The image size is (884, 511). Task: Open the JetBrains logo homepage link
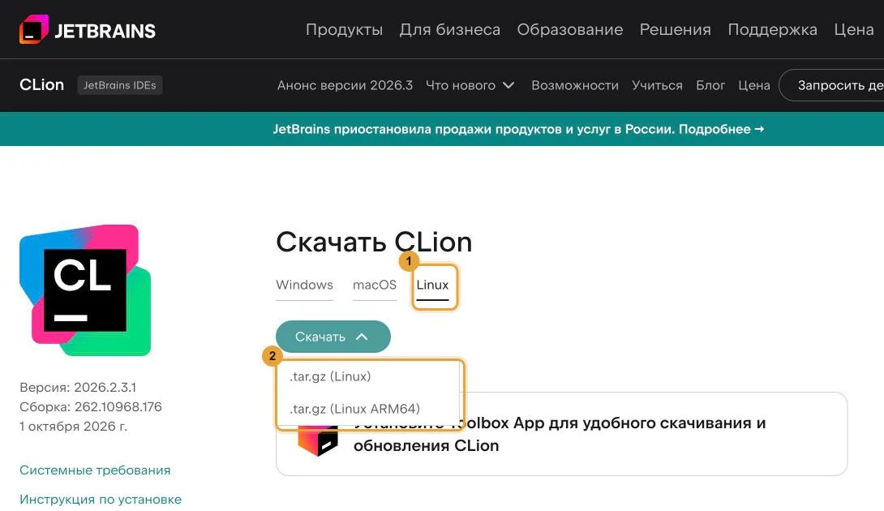pos(88,30)
